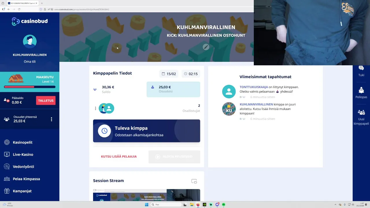Select the 25,03 € Osuutesi card
Image resolution: width=370 pixels, height=208 pixels.
pos(173,89)
